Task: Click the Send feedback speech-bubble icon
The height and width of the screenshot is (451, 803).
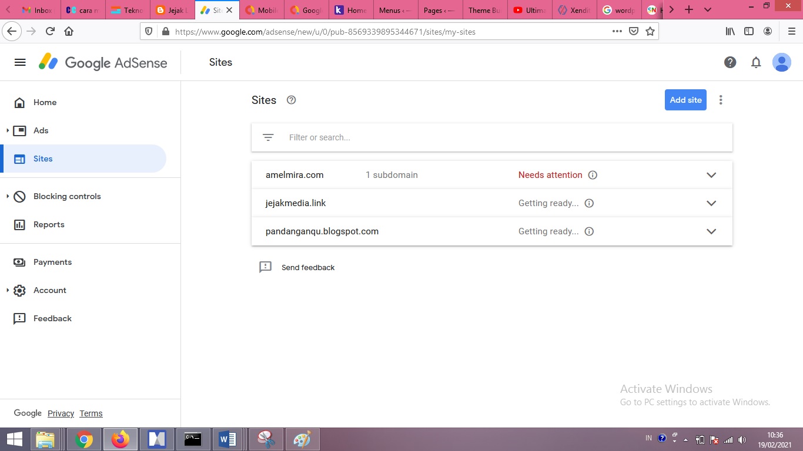Action: click(265, 267)
